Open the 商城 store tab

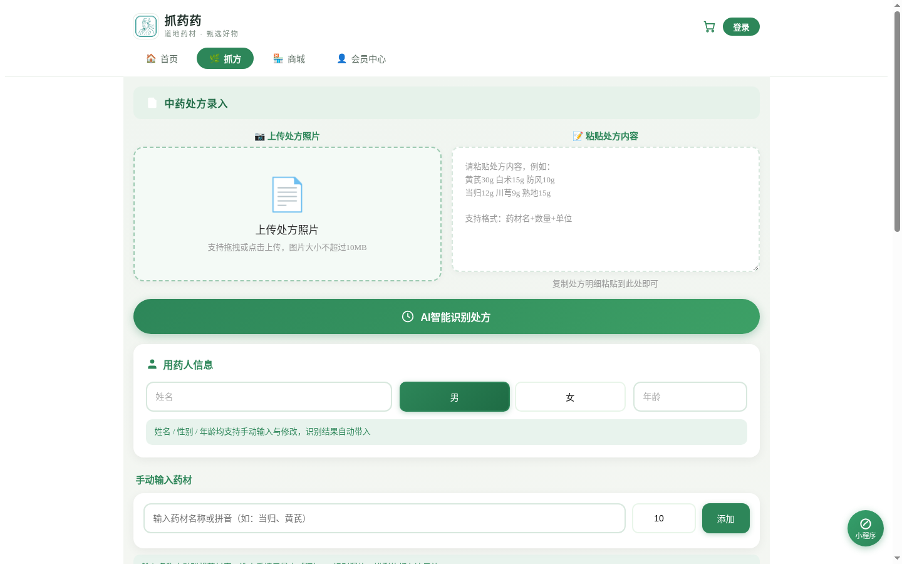tap(289, 58)
